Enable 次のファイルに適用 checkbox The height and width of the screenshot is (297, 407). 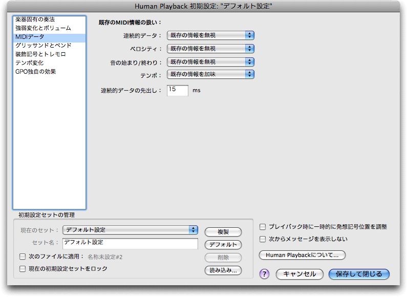point(23,257)
